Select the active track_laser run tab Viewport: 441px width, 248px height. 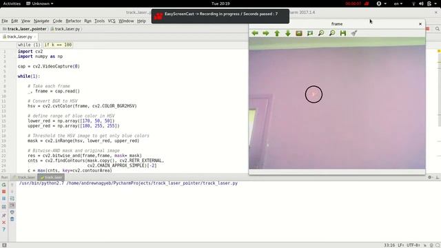click(x=51, y=178)
